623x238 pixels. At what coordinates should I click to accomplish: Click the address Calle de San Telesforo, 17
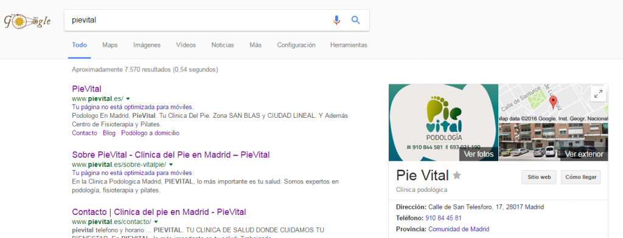(486, 207)
